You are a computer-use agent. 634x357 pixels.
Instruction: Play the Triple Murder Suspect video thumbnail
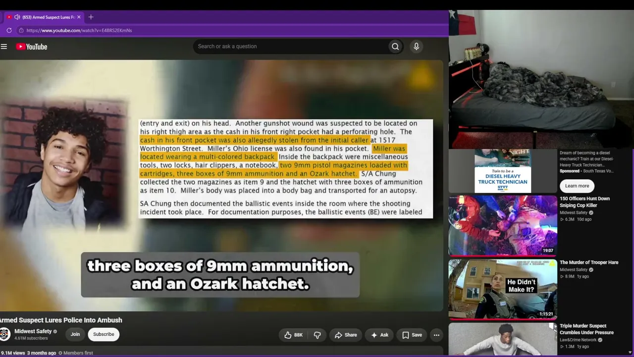pyautogui.click(x=503, y=340)
